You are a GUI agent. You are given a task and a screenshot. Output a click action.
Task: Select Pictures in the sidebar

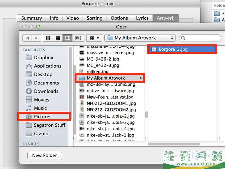click(44, 117)
